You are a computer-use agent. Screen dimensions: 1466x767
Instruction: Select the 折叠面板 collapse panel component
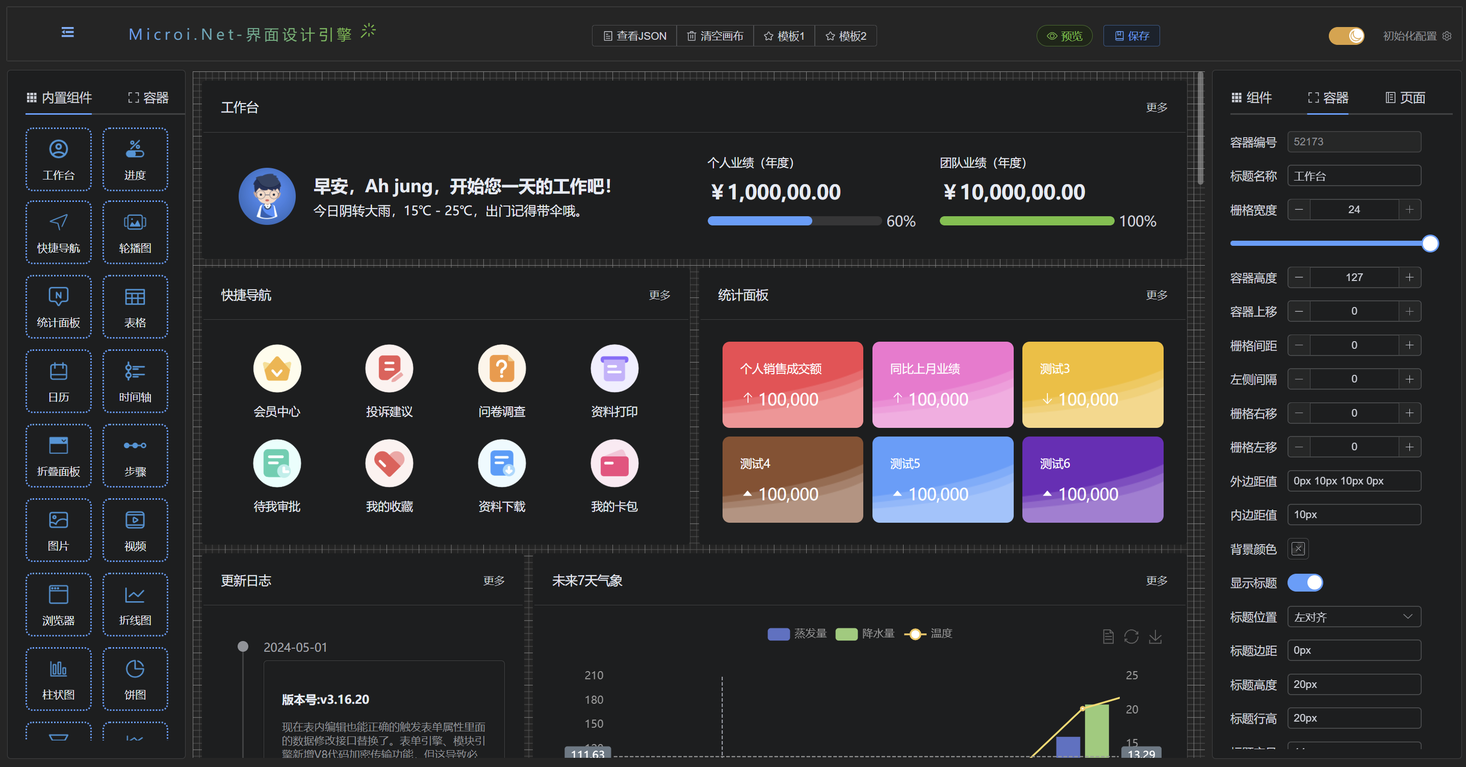59,456
